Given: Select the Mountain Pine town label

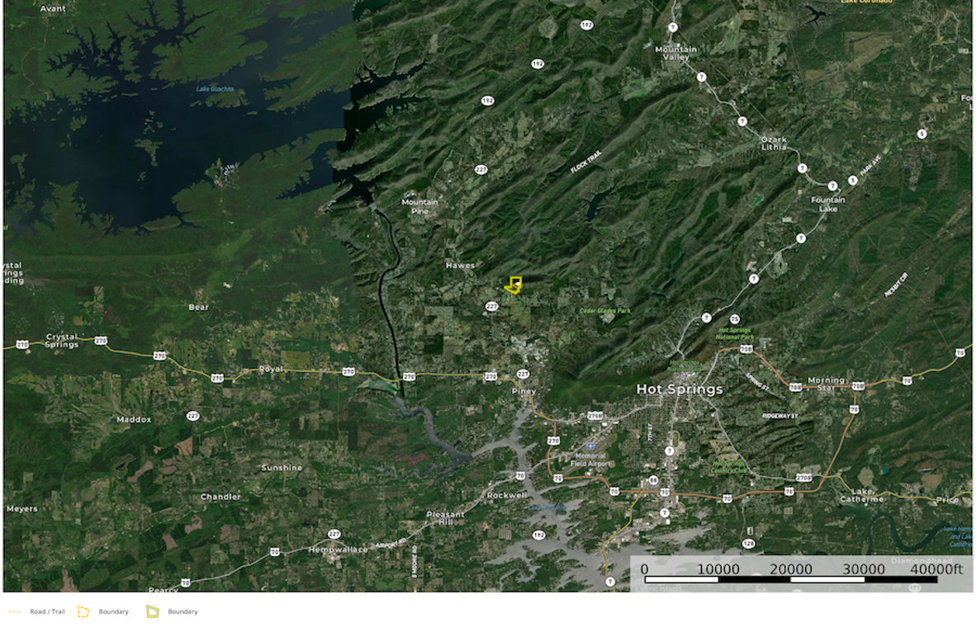Looking at the screenshot, I should pyautogui.click(x=419, y=206).
